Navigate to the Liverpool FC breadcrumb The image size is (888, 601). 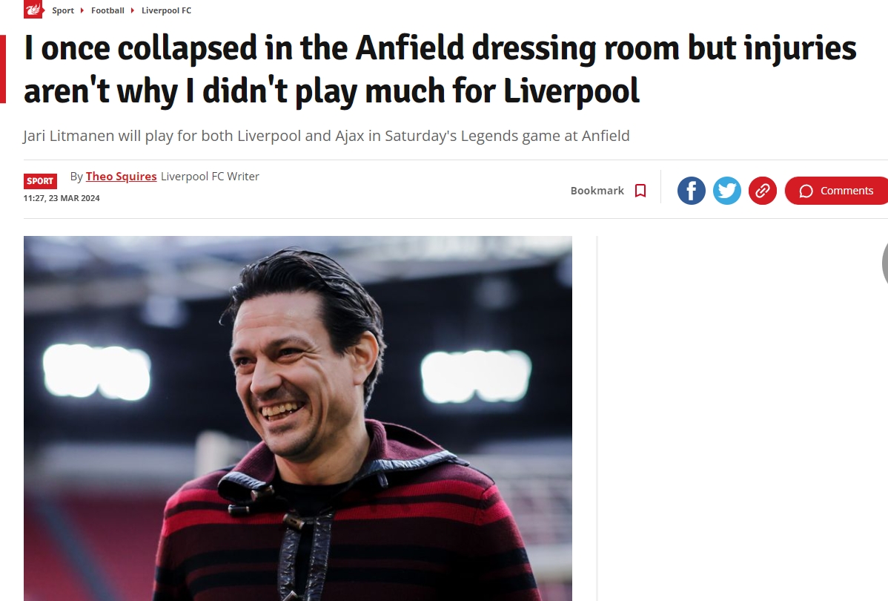coord(166,10)
